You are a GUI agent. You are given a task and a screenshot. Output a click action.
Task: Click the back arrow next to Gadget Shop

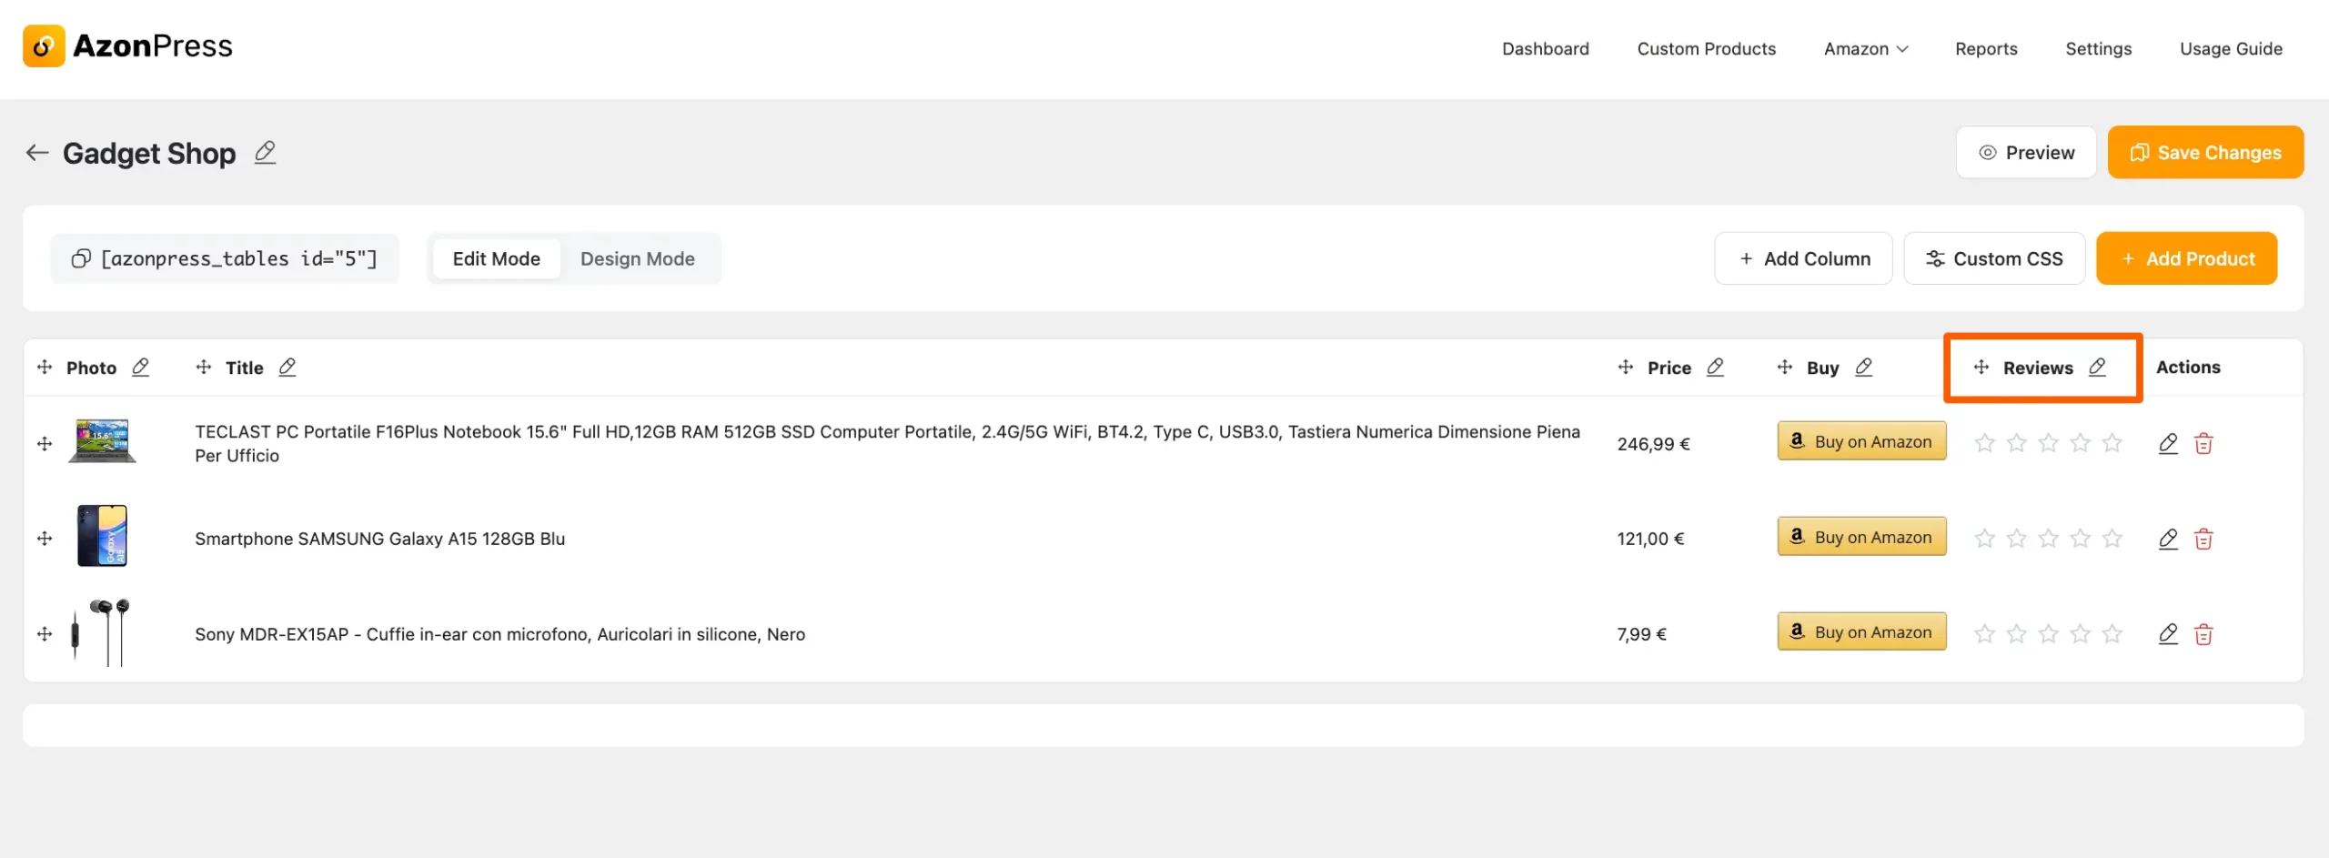(x=37, y=153)
